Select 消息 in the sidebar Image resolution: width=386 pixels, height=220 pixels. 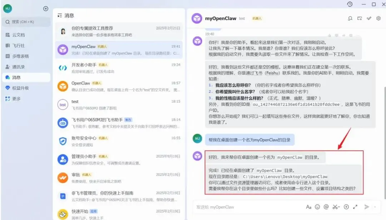point(26,77)
